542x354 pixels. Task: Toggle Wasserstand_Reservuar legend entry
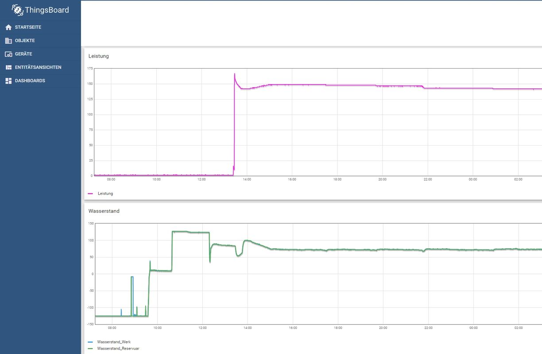point(118,349)
